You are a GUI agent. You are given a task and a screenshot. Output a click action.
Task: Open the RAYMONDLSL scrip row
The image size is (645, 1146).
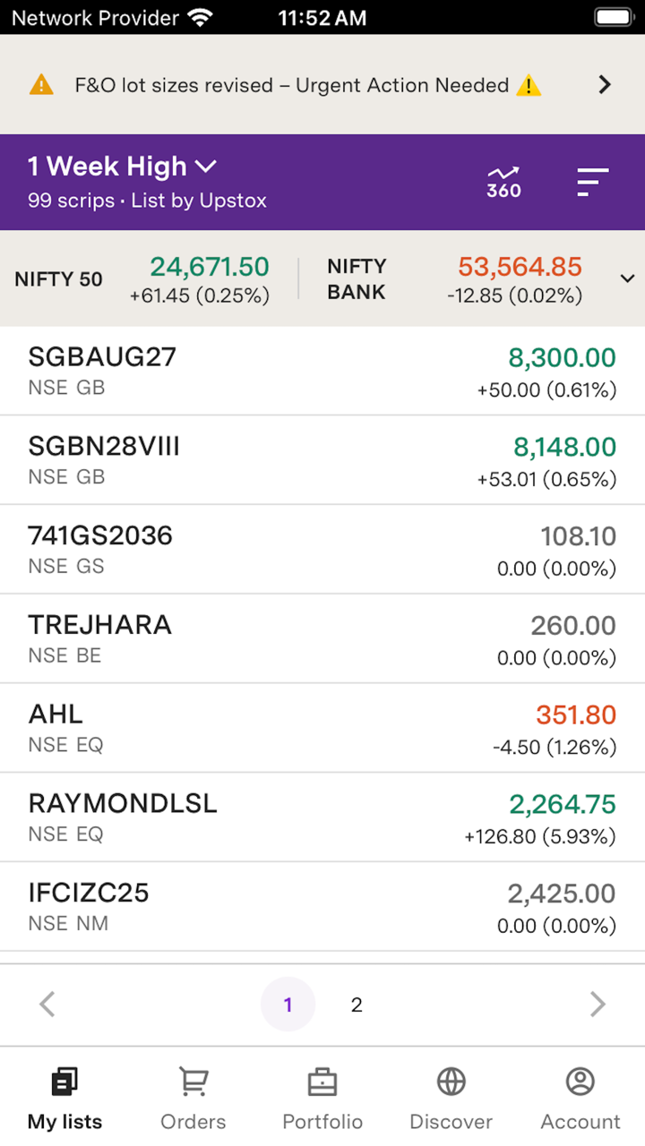[x=322, y=817]
